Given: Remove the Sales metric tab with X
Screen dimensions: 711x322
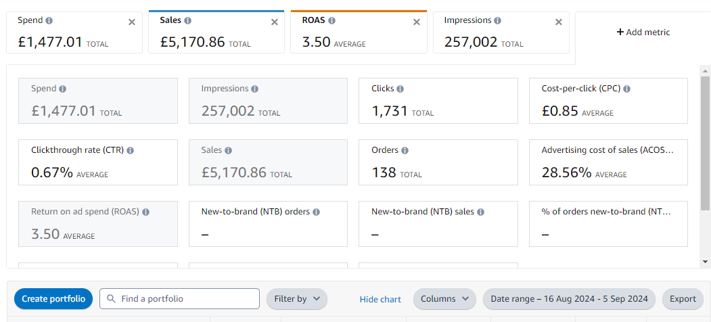Looking at the screenshot, I should coord(275,22).
